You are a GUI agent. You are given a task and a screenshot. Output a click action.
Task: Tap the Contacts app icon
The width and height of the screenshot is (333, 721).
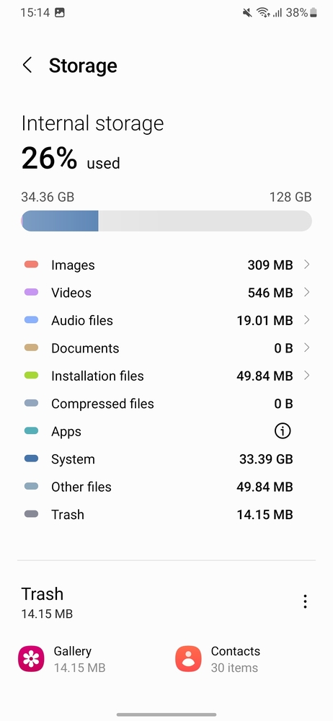click(189, 659)
